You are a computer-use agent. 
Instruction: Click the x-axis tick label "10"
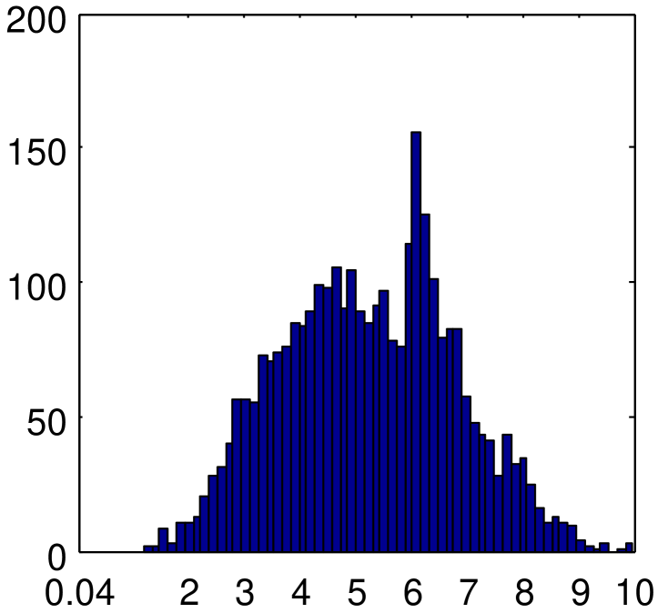point(634,593)
